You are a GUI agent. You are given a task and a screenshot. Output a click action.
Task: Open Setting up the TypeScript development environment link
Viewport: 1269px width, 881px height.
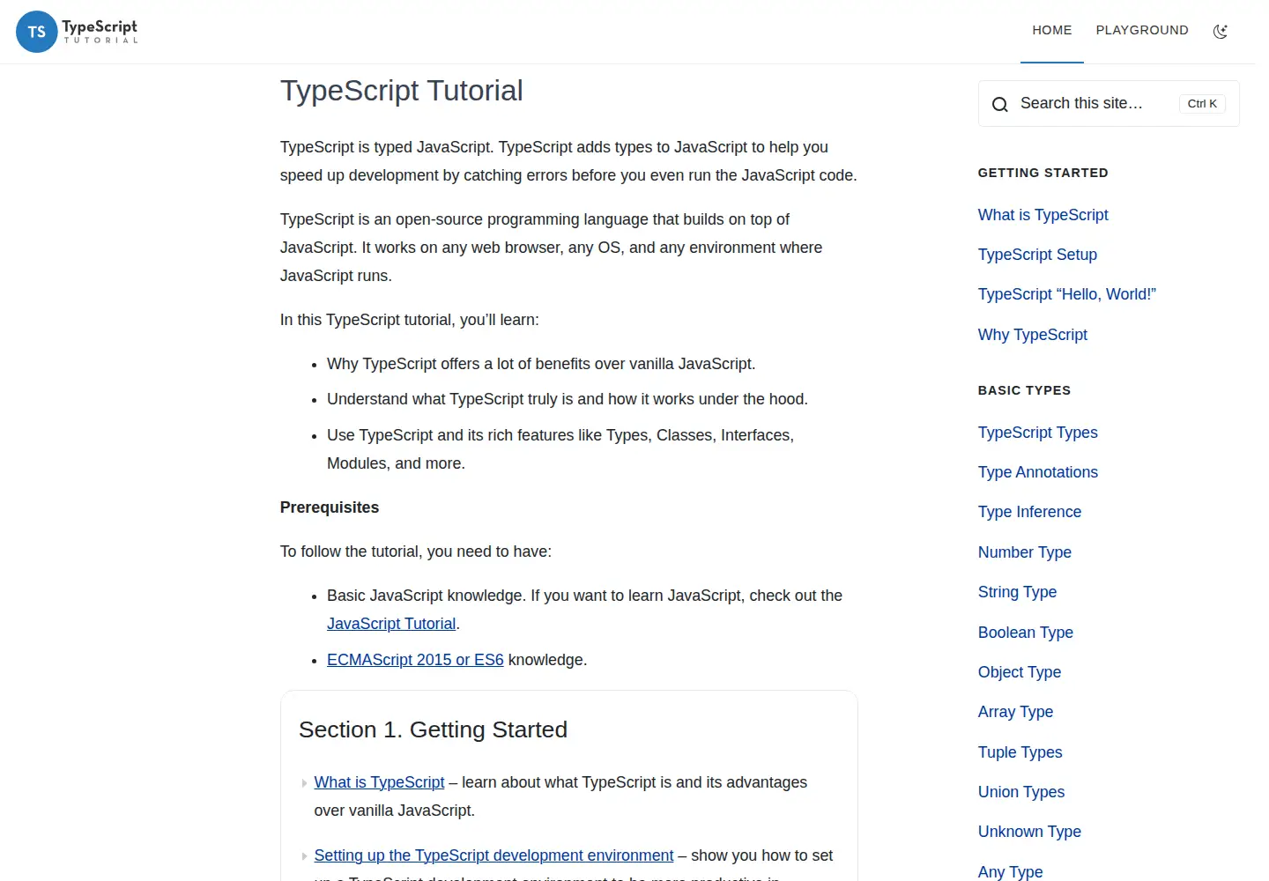(x=493, y=855)
